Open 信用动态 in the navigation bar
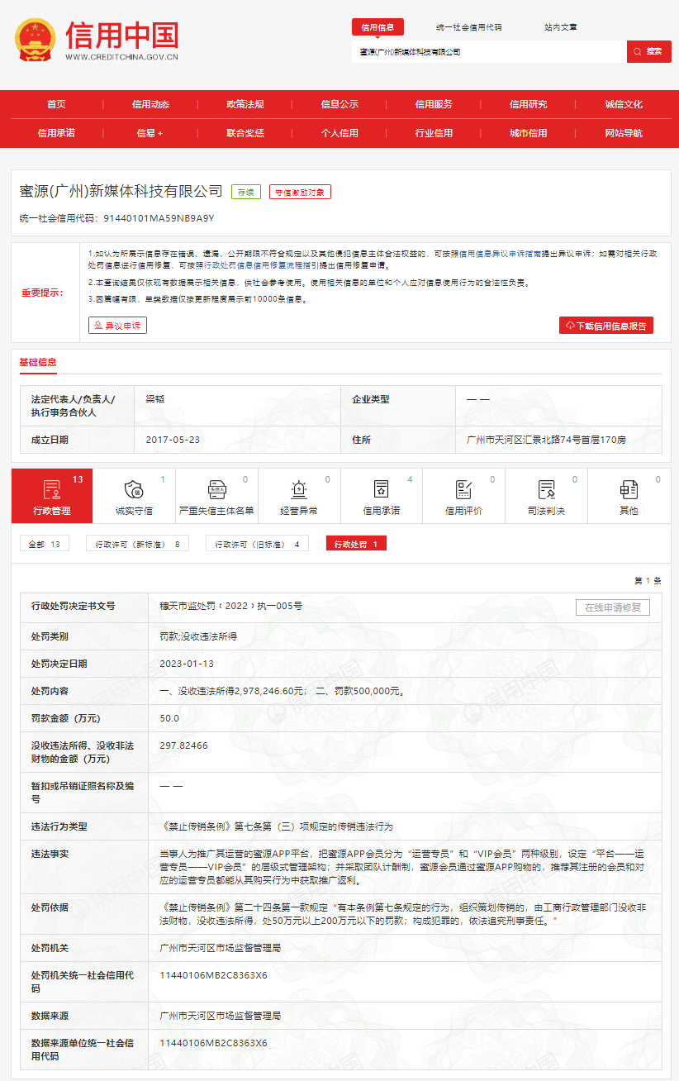Image resolution: width=679 pixels, height=1081 pixels. point(150,104)
